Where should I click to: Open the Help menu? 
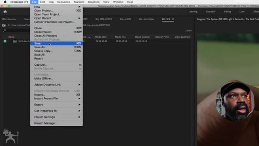130,2
